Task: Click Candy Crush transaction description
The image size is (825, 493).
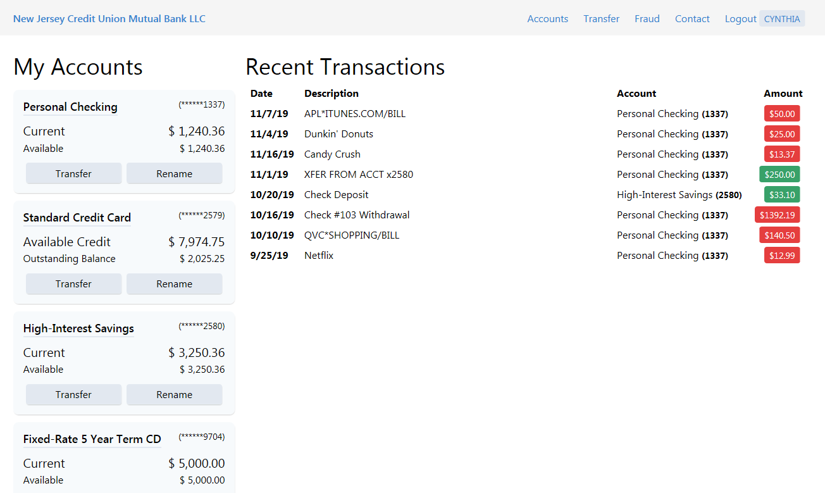Action: pos(332,154)
